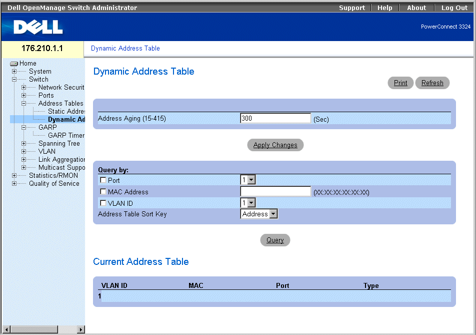Expand the Multicast Support node
This screenshot has width=476, height=335.
(x=23, y=167)
